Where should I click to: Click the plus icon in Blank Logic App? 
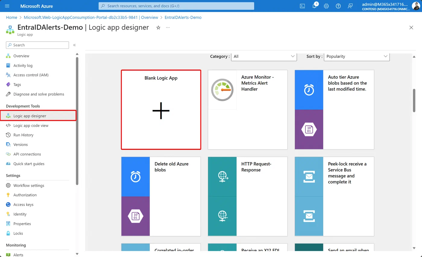click(x=161, y=111)
